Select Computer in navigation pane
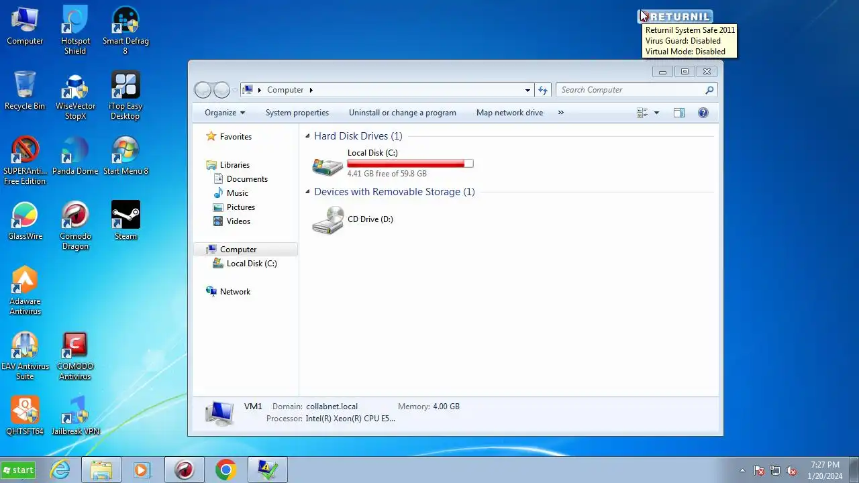Image resolution: width=859 pixels, height=483 pixels. (246, 250)
